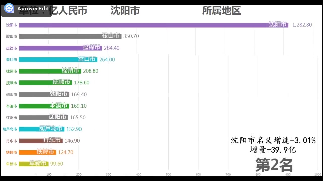Click the 葫芦岛市 y-axis label
The image size is (323, 181).
point(10,129)
